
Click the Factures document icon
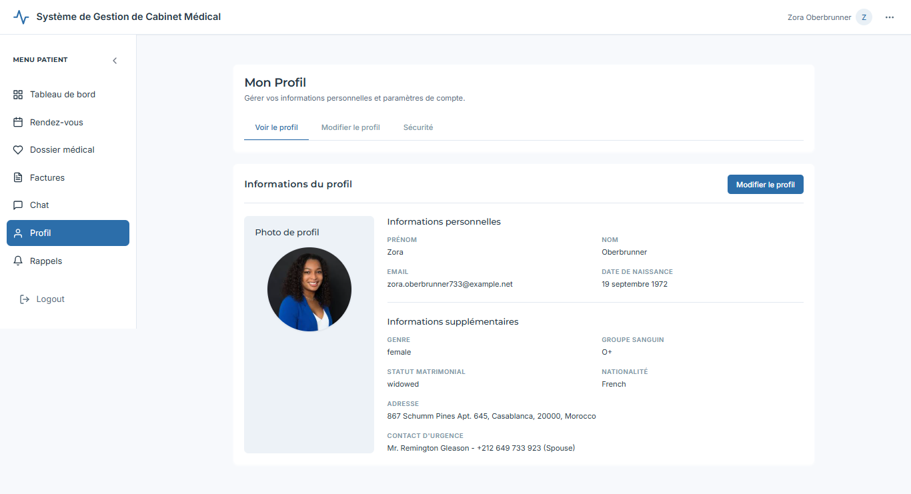pyautogui.click(x=18, y=178)
